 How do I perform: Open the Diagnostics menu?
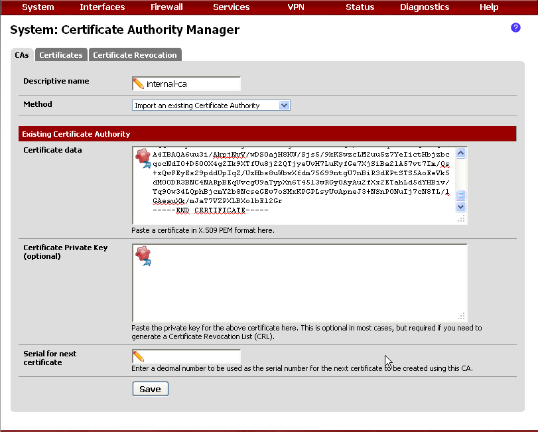point(425,7)
